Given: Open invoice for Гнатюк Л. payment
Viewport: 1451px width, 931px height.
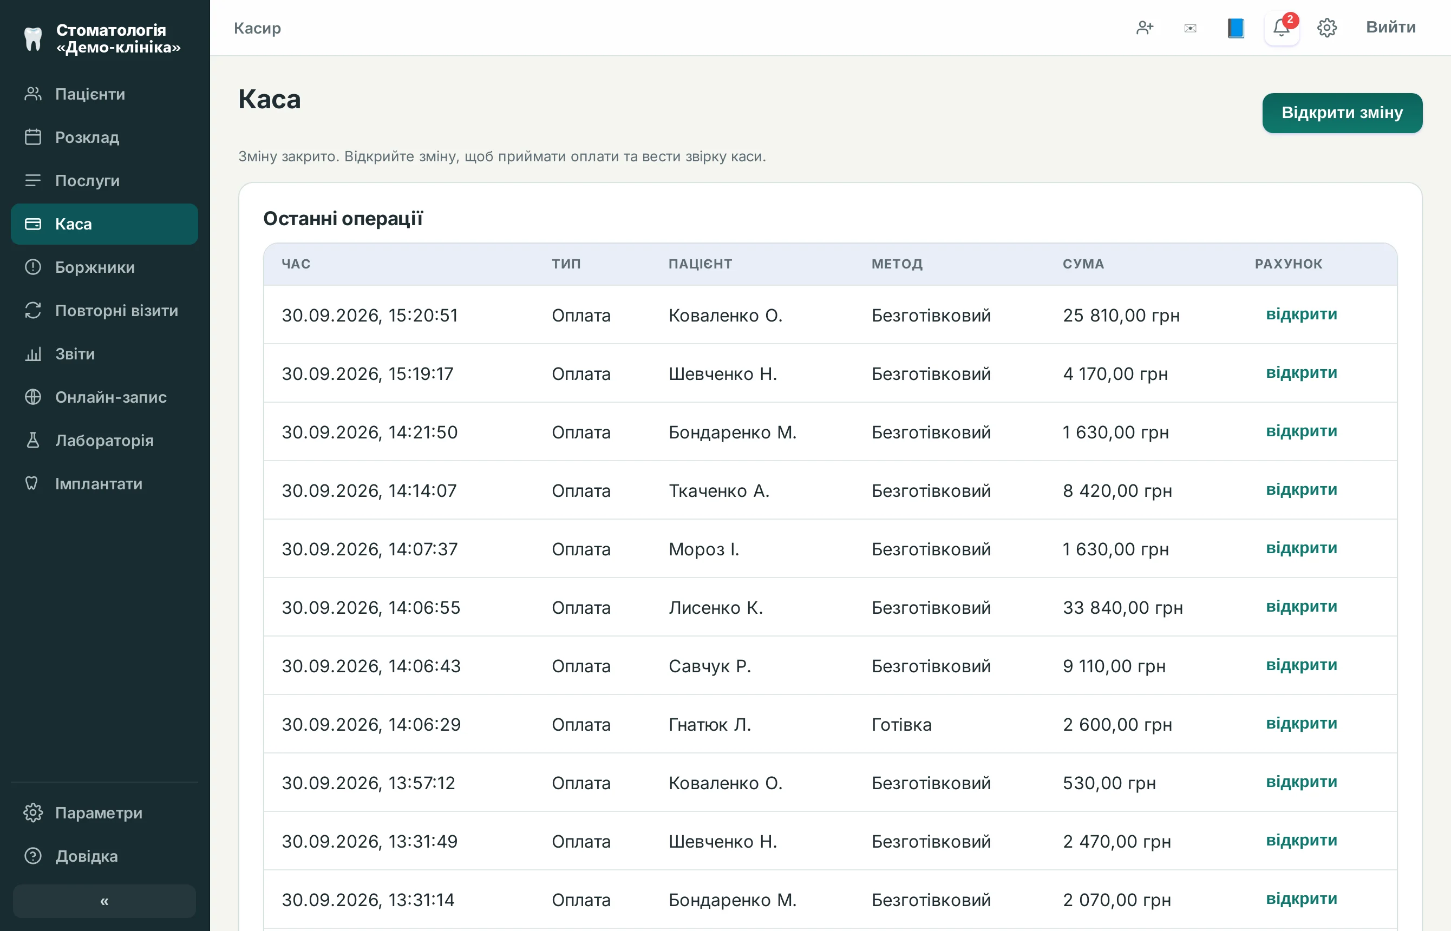Looking at the screenshot, I should pos(1301,723).
